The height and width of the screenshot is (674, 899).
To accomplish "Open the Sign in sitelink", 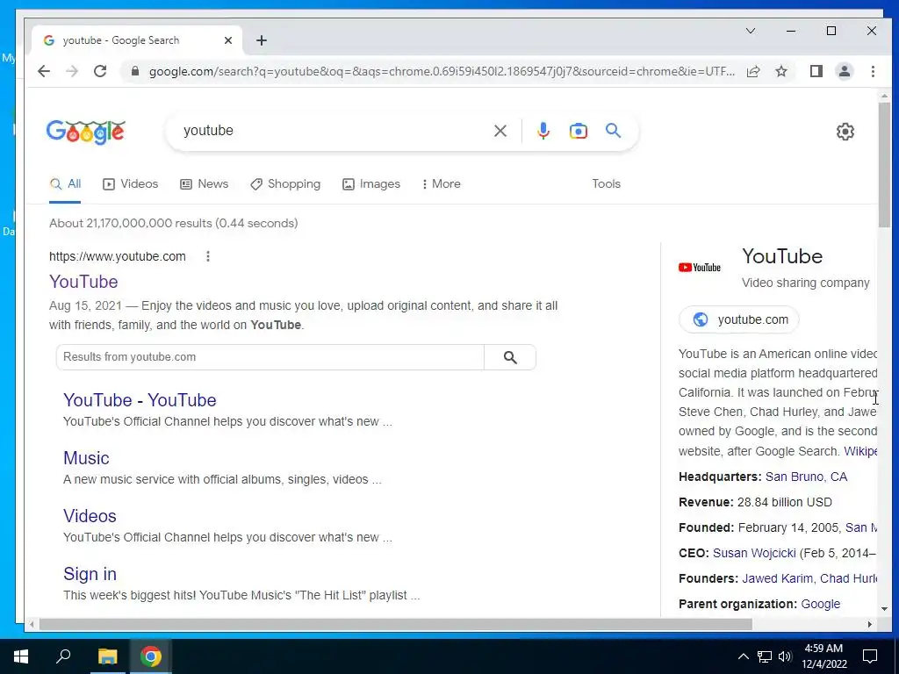I will (90, 574).
